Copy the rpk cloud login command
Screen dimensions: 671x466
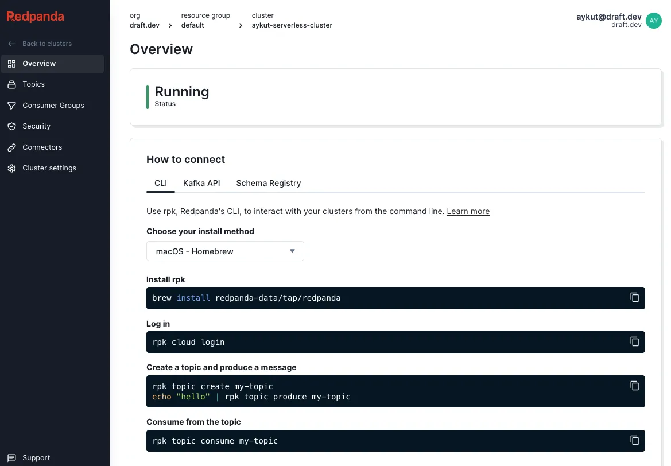pyautogui.click(x=634, y=341)
